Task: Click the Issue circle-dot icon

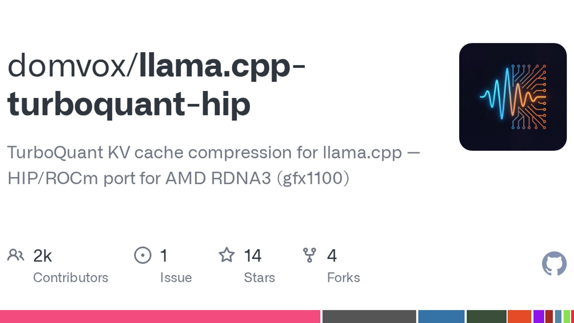Action: click(x=143, y=255)
